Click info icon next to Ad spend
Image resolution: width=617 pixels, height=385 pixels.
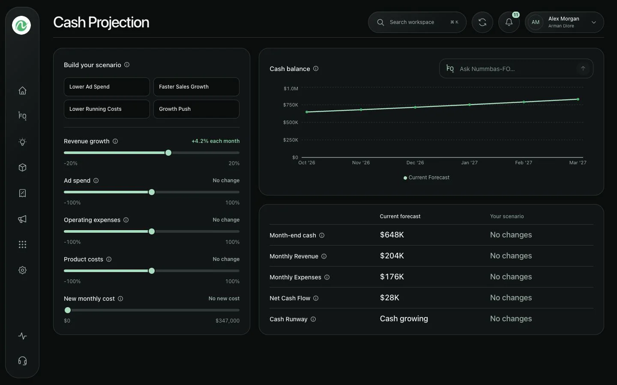point(96,181)
